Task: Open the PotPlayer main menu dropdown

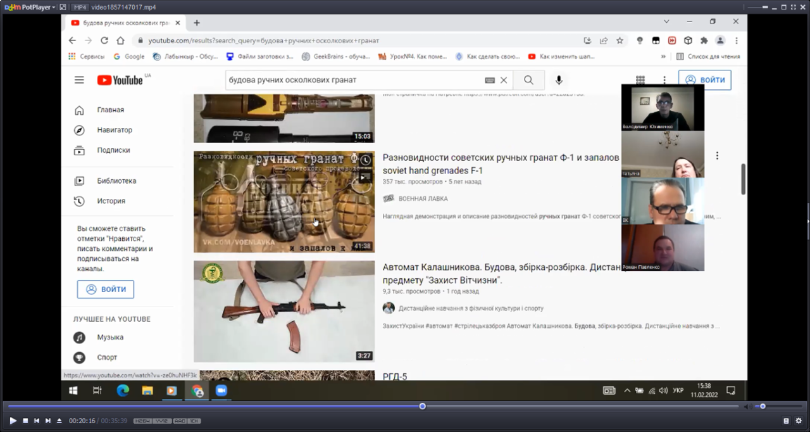Action: click(x=30, y=7)
